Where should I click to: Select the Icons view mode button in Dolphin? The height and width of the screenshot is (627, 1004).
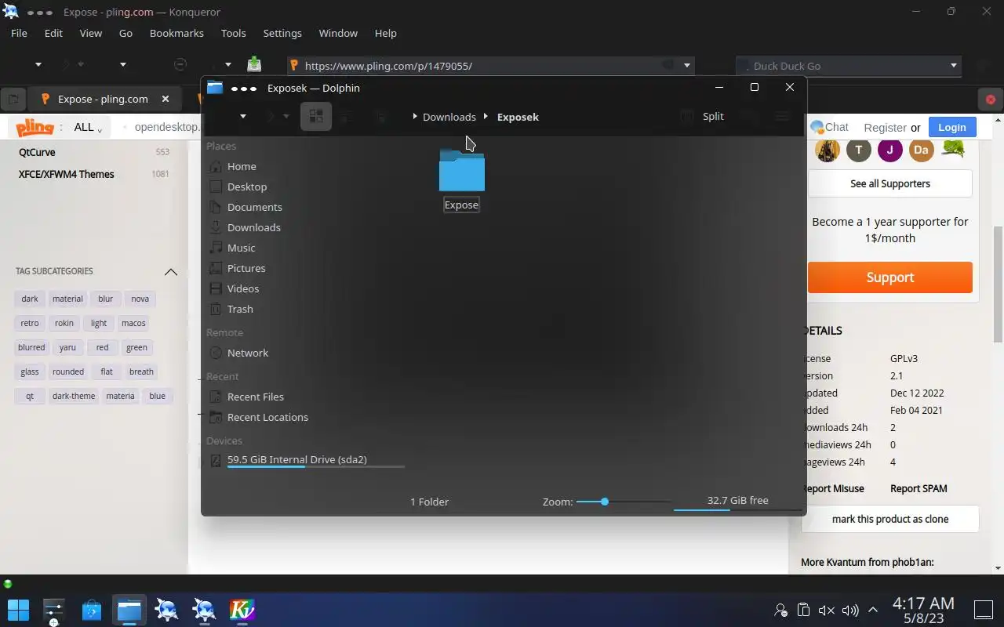point(316,116)
